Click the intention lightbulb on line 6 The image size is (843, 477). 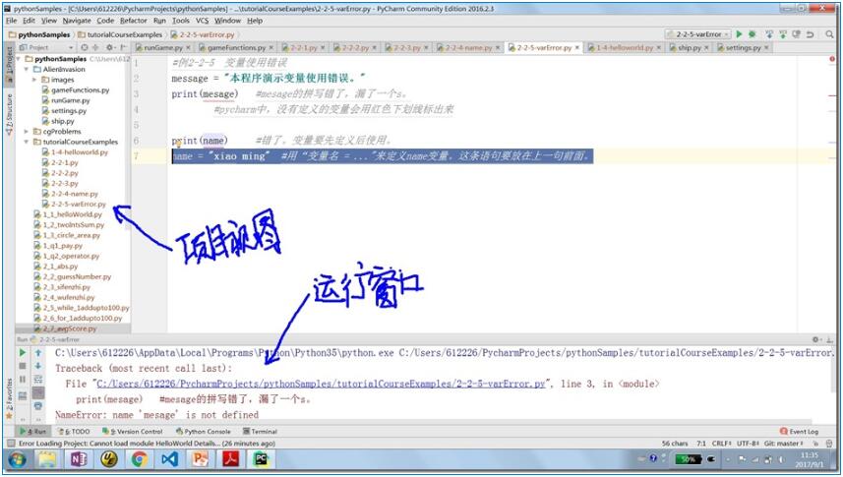[178, 145]
